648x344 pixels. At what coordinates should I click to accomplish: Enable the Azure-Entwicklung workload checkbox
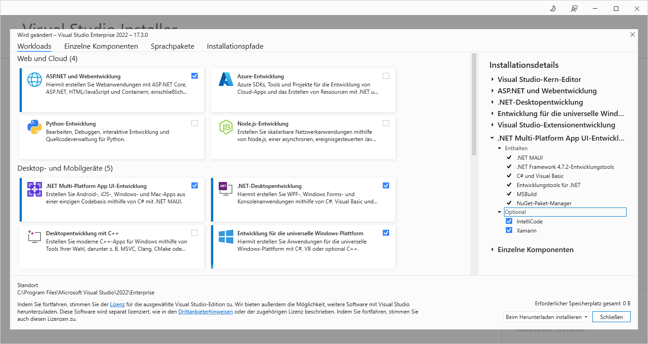tap(386, 76)
